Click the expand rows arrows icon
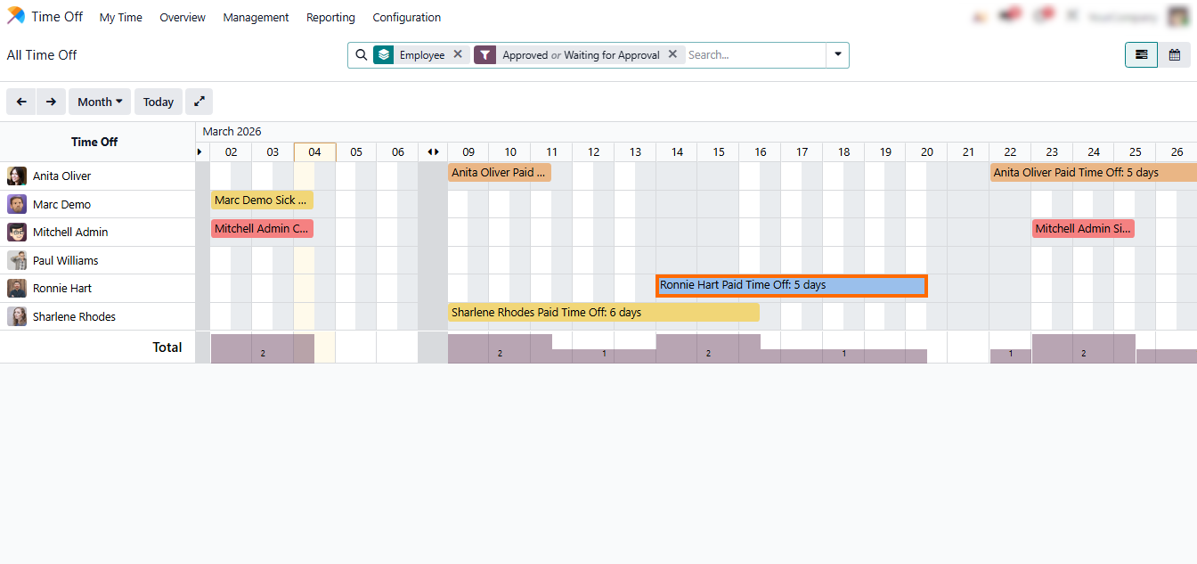Image resolution: width=1197 pixels, height=564 pixels. (x=199, y=102)
